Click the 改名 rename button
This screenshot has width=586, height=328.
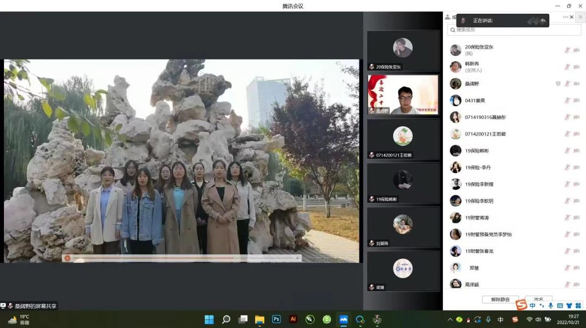pos(538,299)
